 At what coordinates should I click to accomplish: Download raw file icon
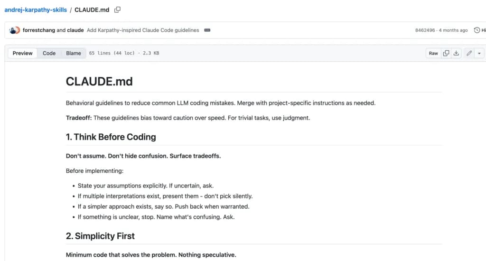(x=456, y=53)
